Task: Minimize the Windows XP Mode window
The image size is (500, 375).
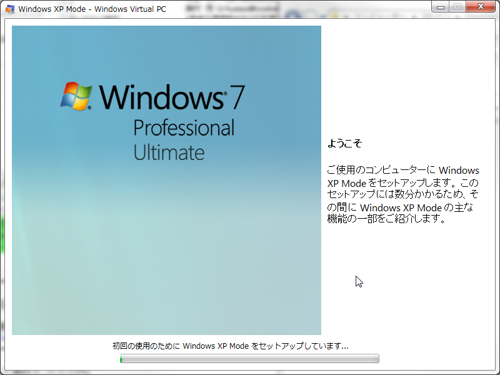Action: [x=441, y=7]
